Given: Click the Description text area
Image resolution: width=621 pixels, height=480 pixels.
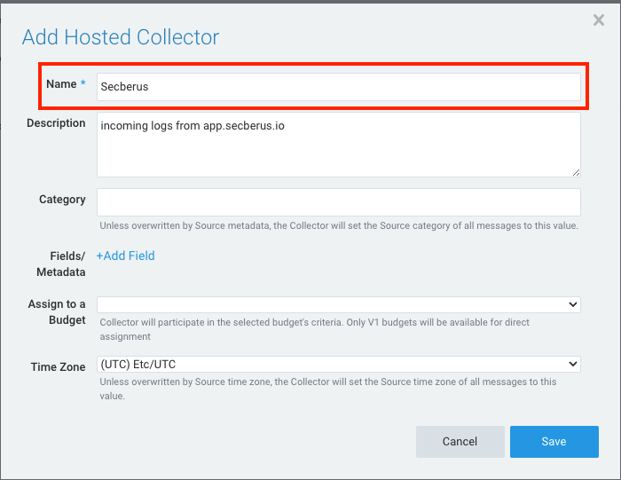Looking at the screenshot, I should click(x=339, y=145).
